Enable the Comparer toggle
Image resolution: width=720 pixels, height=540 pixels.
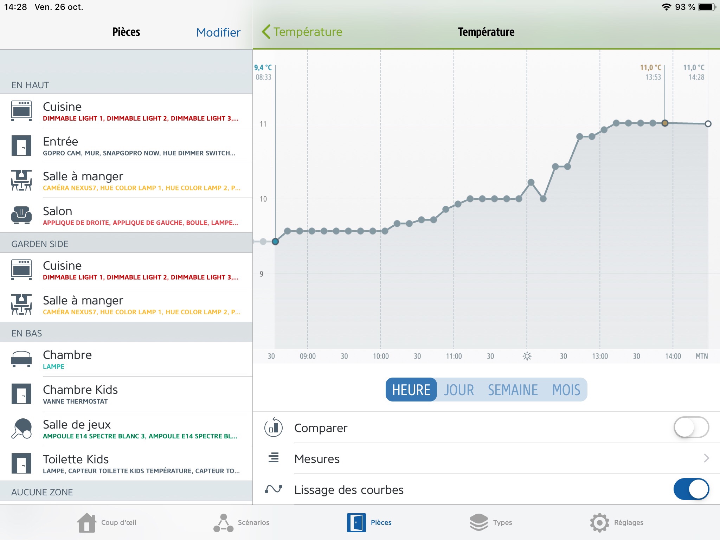(691, 427)
